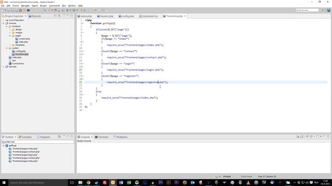Click the orange Aptana home toolbar icon
The image size is (332, 186).
(20, 10)
